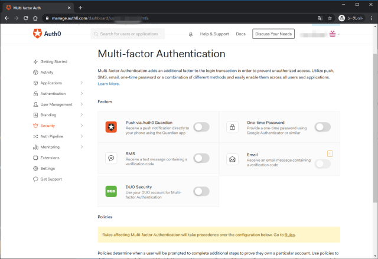Click the browser home icon
The image size is (378, 259).
(x=35, y=18)
